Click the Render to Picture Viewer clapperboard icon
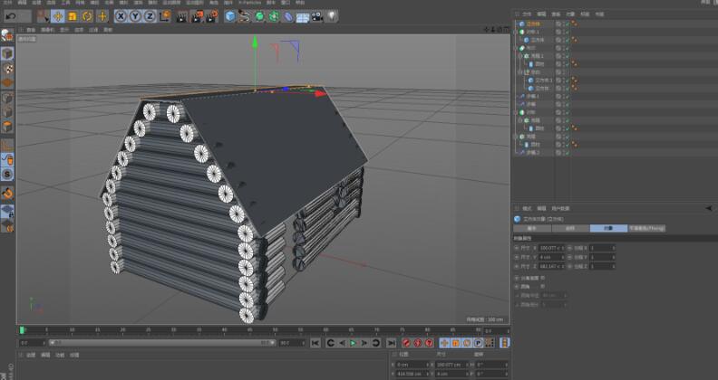This screenshot has height=380, width=718. coord(198,16)
